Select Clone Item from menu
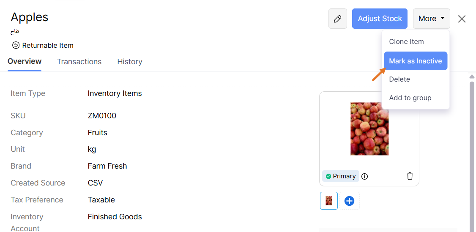476x232 pixels. click(406, 41)
